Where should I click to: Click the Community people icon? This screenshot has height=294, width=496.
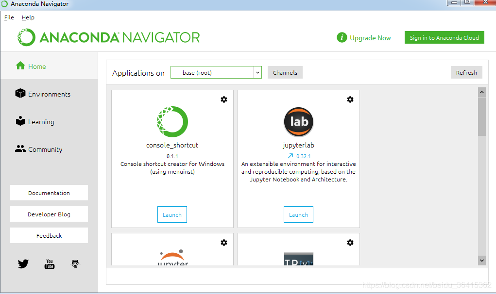point(20,148)
